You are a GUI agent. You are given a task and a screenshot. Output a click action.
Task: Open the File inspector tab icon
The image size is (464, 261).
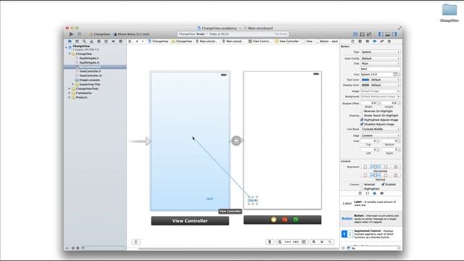[353, 41]
